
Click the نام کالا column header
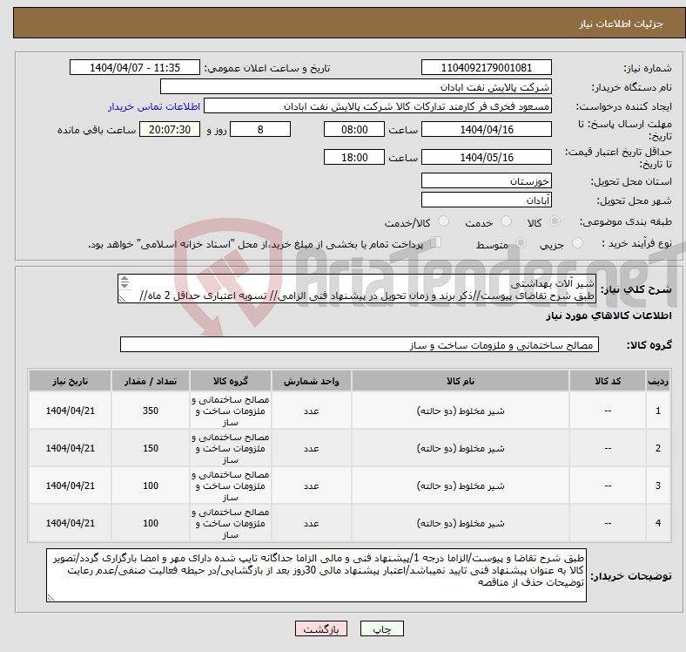(461, 381)
